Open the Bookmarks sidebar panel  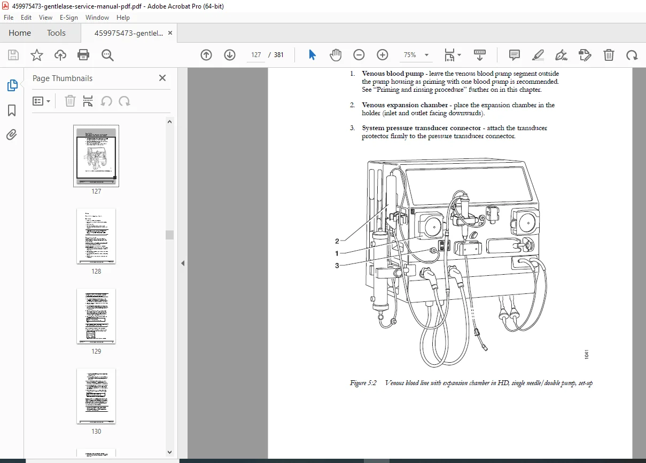[12, 110]
